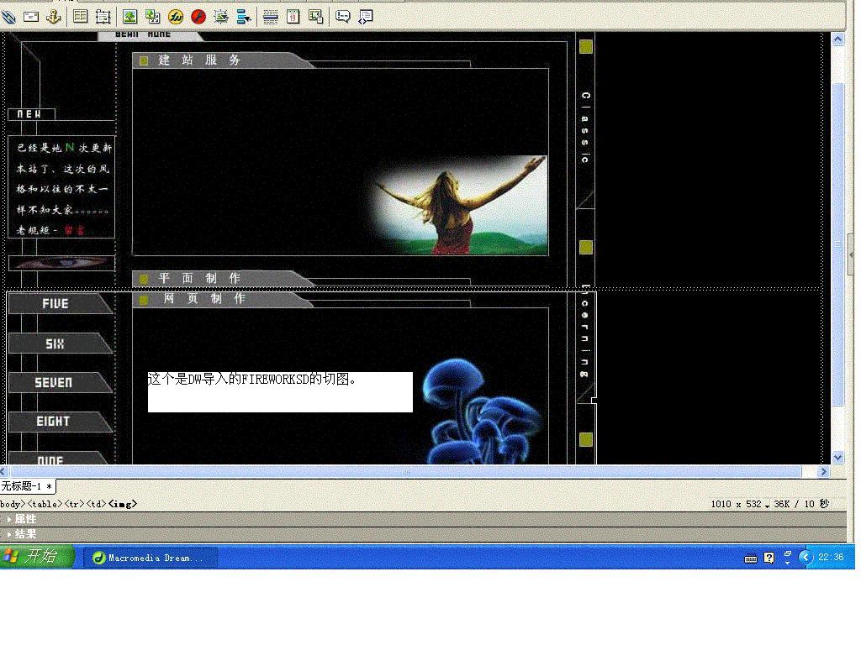
Task: Click the Named Anchor icon
Action: click(x=53, y=16)
